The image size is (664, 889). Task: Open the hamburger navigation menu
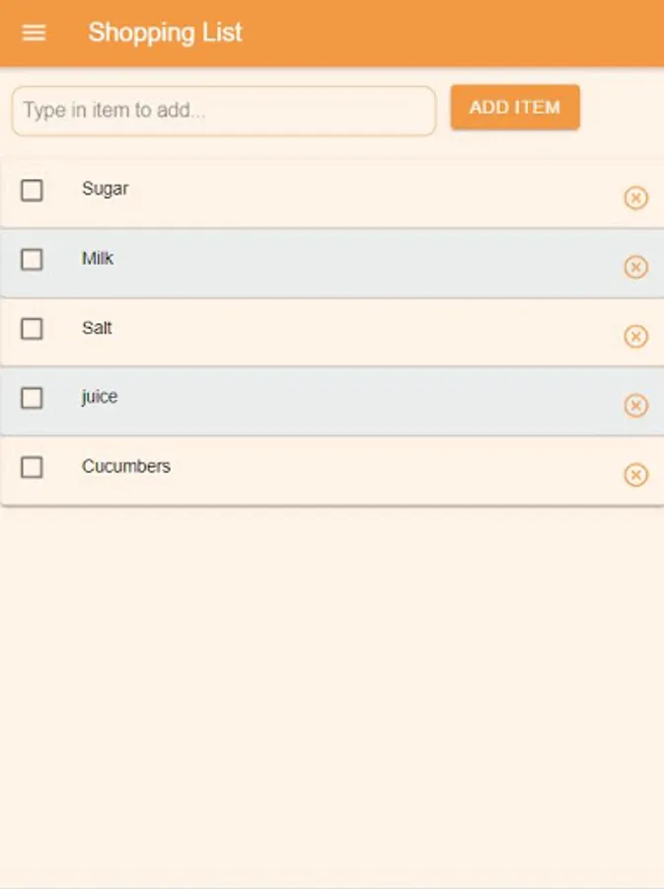pyautogui.click(x=34, y=32)
